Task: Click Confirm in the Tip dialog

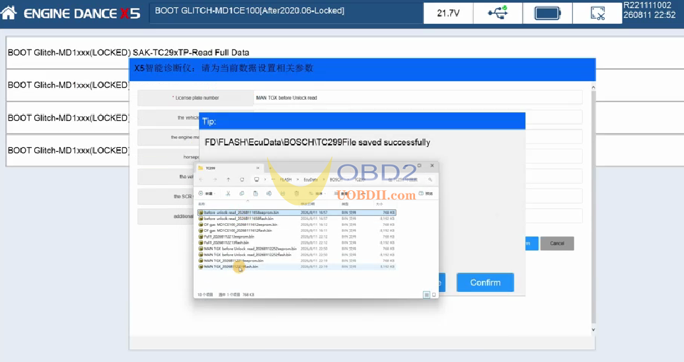Action: click(485, 283)
